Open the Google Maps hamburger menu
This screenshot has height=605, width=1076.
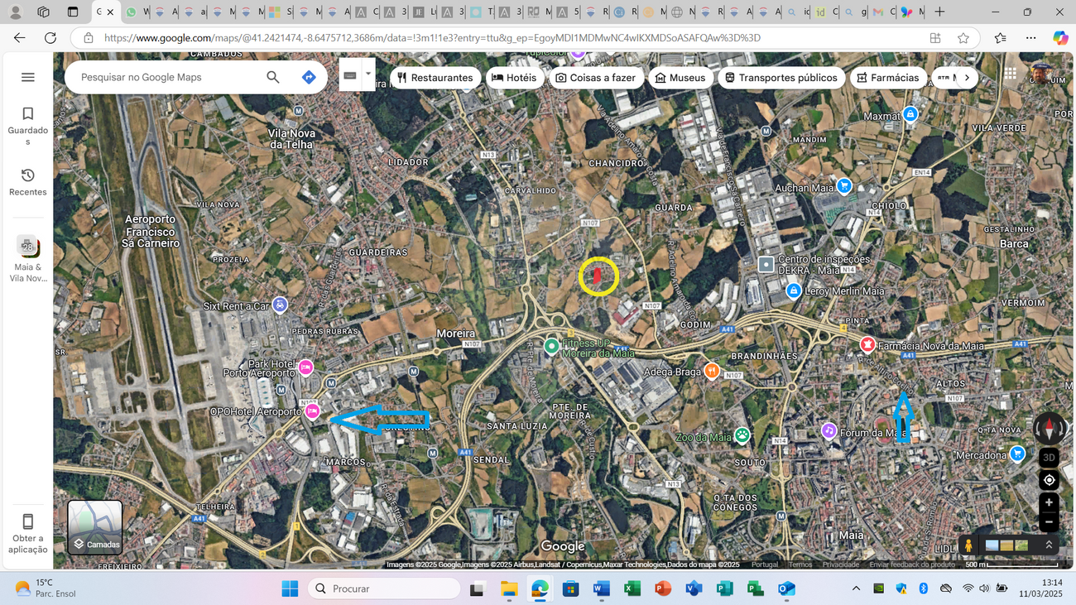point(28,77)
